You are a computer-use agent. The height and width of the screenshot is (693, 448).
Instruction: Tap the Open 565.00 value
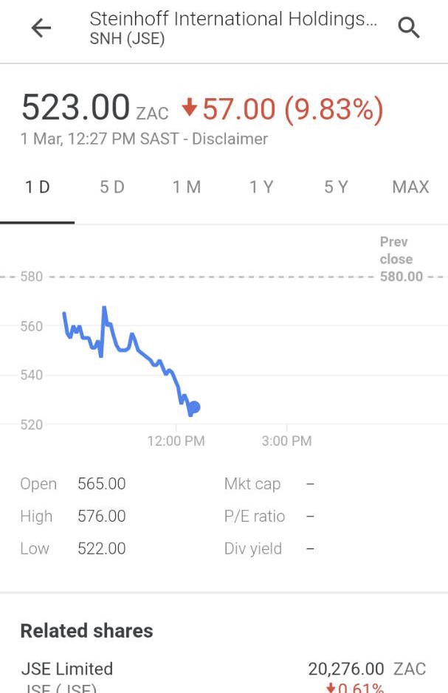pos(101,484)
